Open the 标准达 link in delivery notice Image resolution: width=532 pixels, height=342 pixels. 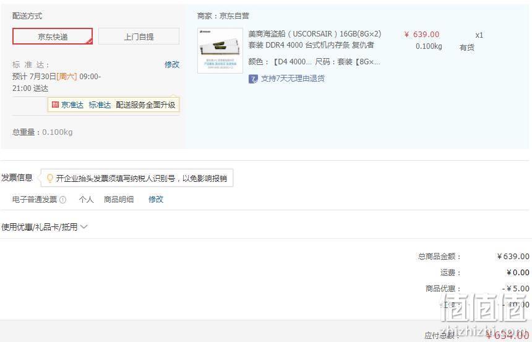pyautogui.click(x=100, y=105)
